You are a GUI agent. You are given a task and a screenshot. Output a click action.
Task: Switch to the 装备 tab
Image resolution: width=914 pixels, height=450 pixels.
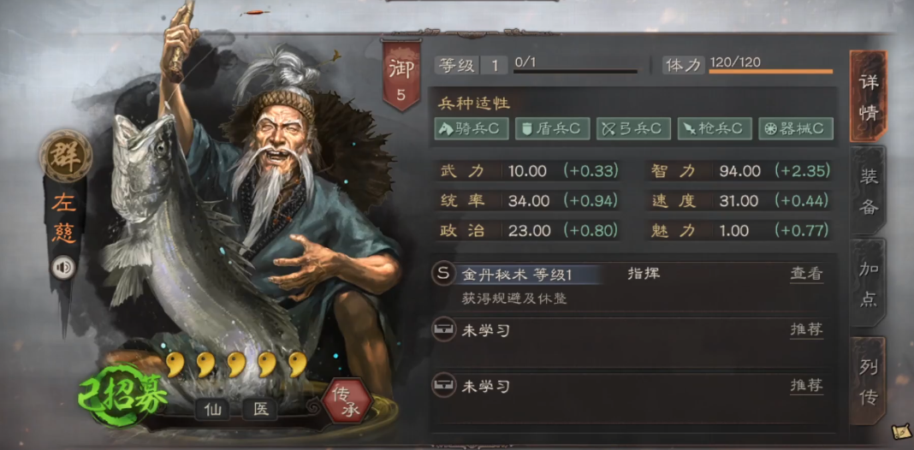[868, 191]
